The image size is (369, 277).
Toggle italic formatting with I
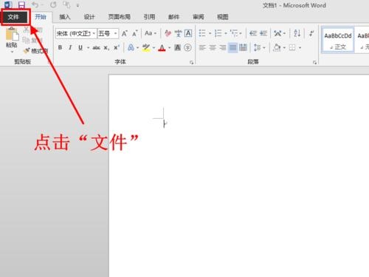pos(70,47)
